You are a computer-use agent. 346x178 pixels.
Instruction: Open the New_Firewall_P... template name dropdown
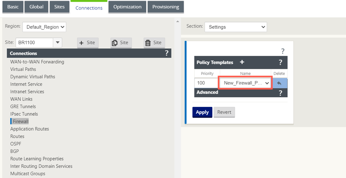coord(245,83)
